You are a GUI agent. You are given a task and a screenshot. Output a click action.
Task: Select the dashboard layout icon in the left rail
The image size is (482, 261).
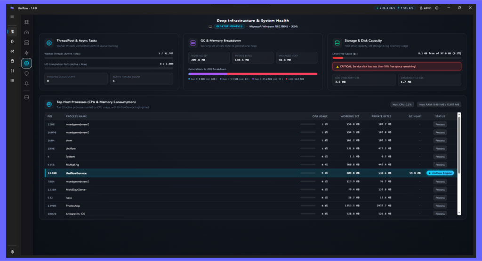(12, 32)
